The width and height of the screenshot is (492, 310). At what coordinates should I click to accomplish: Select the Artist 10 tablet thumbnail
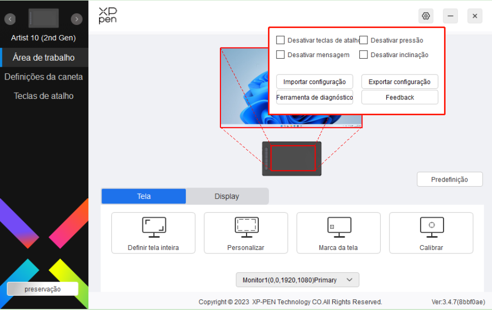[43, 18]
